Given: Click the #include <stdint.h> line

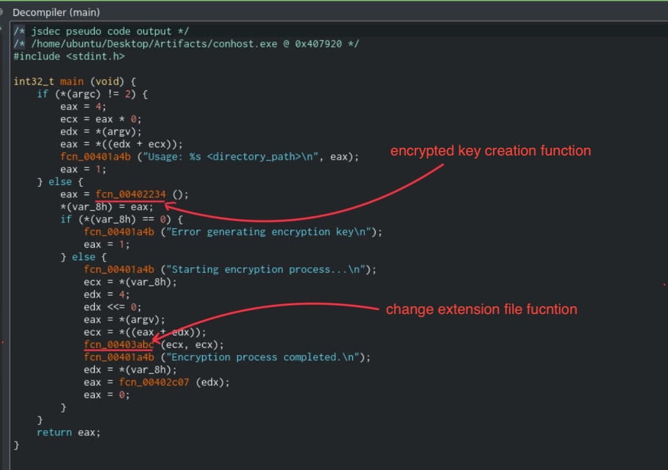Looking at the screenshot, I should (x=69, y=56).
